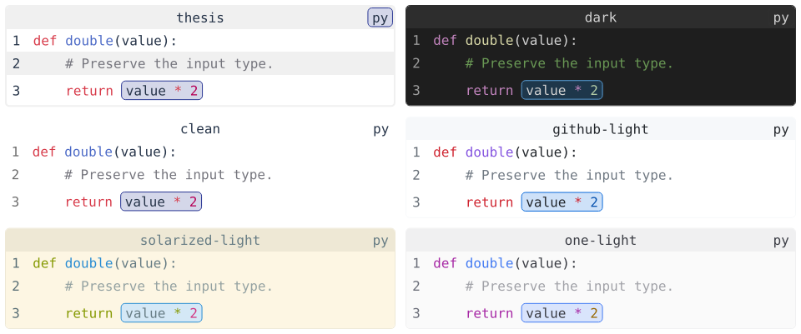Viewport: 801px width, 334px height.
Task: Click the 'dark' title
Action: click(x=601, y=17)
